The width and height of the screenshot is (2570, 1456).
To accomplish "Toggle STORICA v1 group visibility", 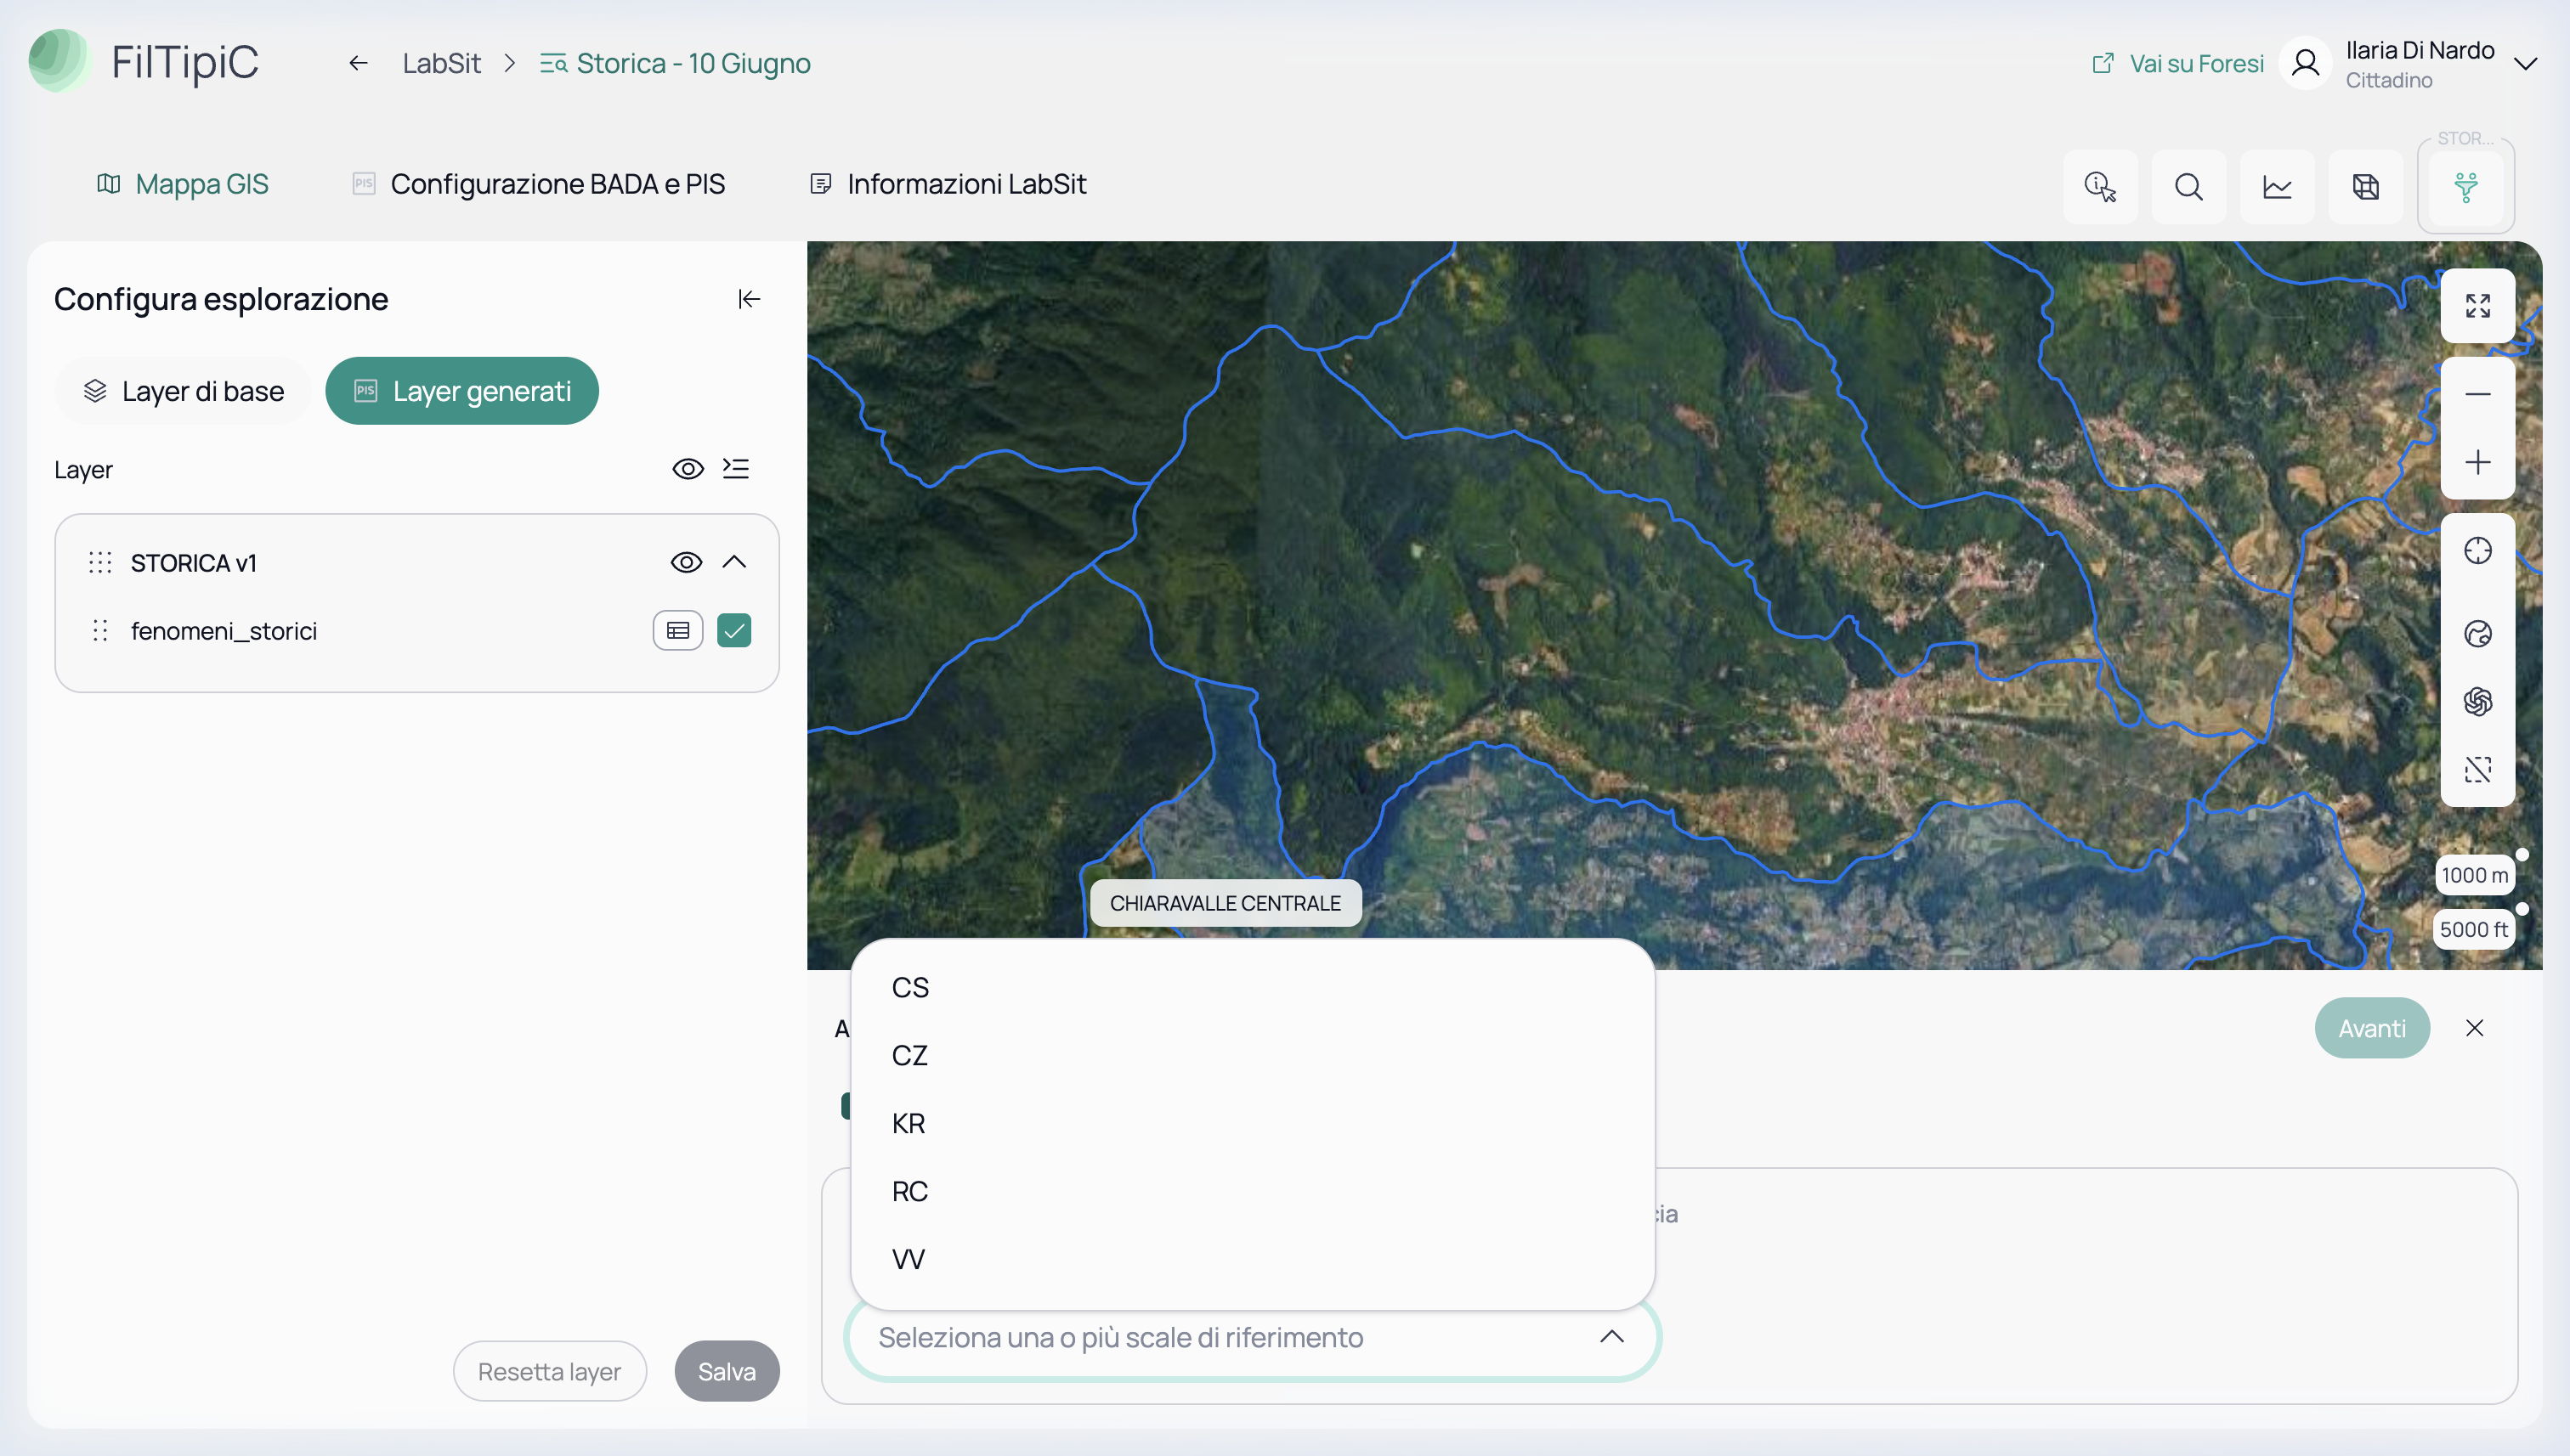I will coord(685,562).
